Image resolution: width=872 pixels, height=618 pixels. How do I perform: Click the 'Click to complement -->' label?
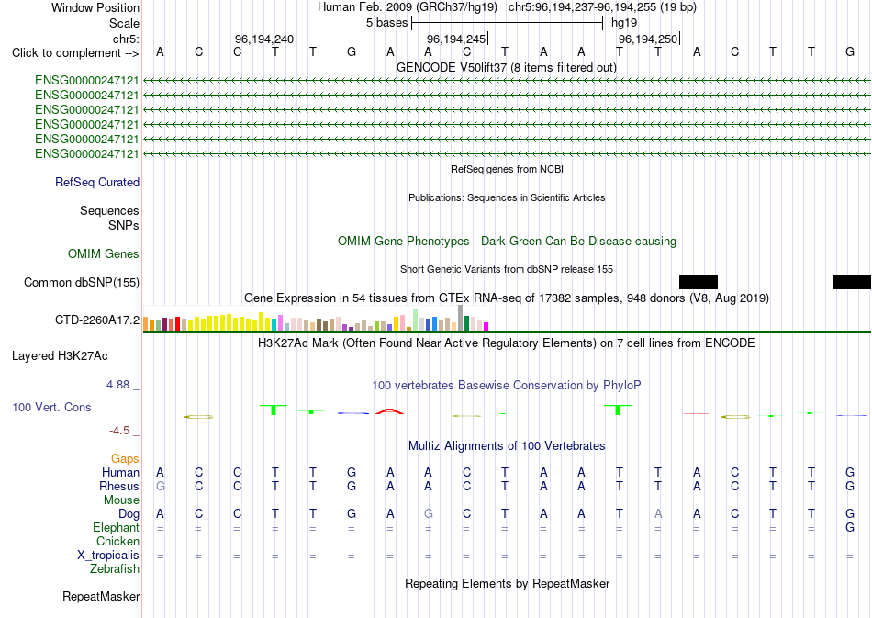tap(75, 53)
